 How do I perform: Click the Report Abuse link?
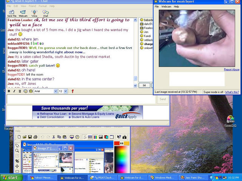coord(232,69)
